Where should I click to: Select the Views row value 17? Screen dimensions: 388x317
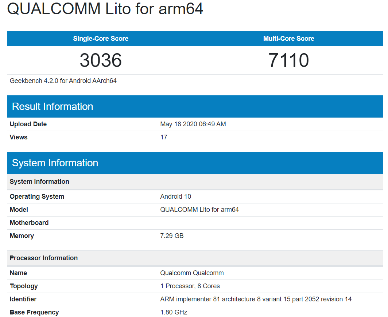click(164, 137)
